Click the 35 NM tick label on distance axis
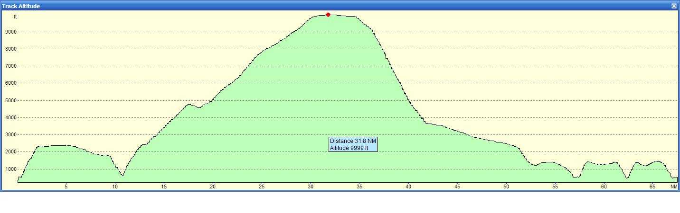The image size is (680, 213). click(x=359, y=187)
